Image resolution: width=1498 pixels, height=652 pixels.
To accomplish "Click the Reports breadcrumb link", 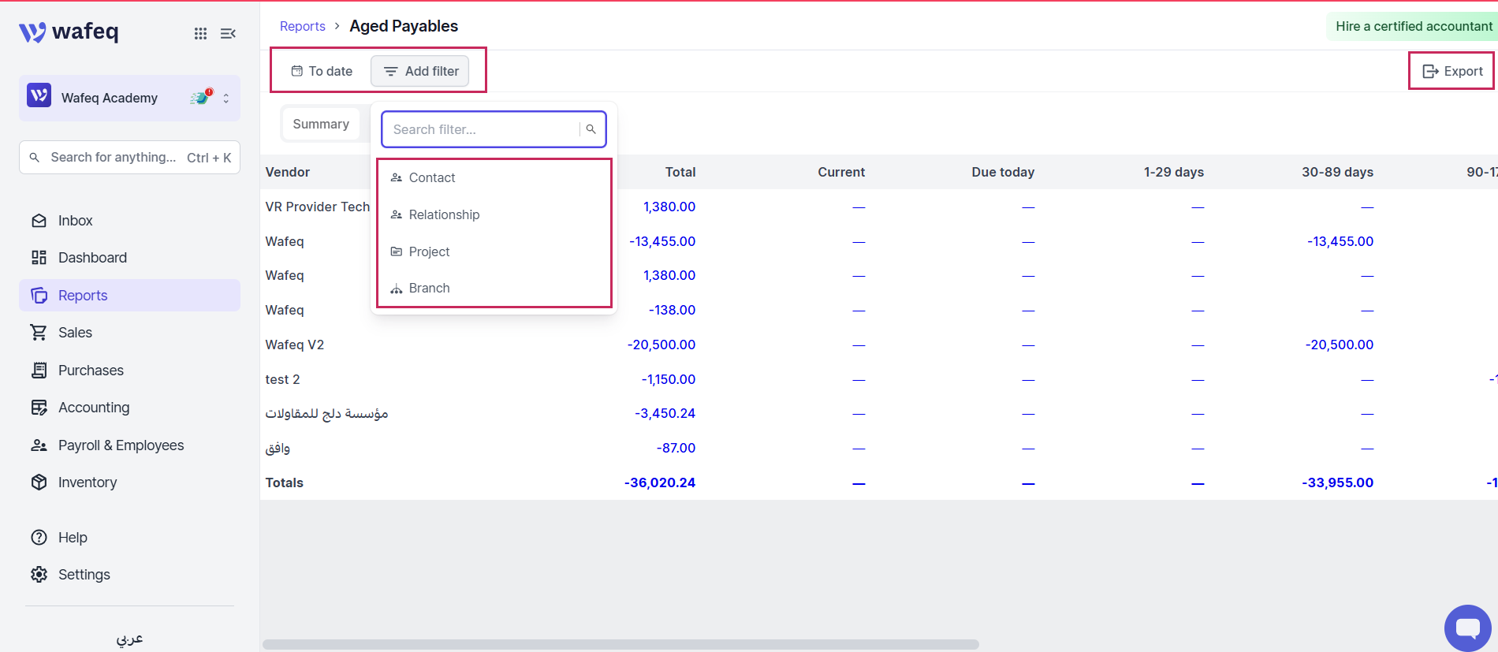I will coord(303,26).
